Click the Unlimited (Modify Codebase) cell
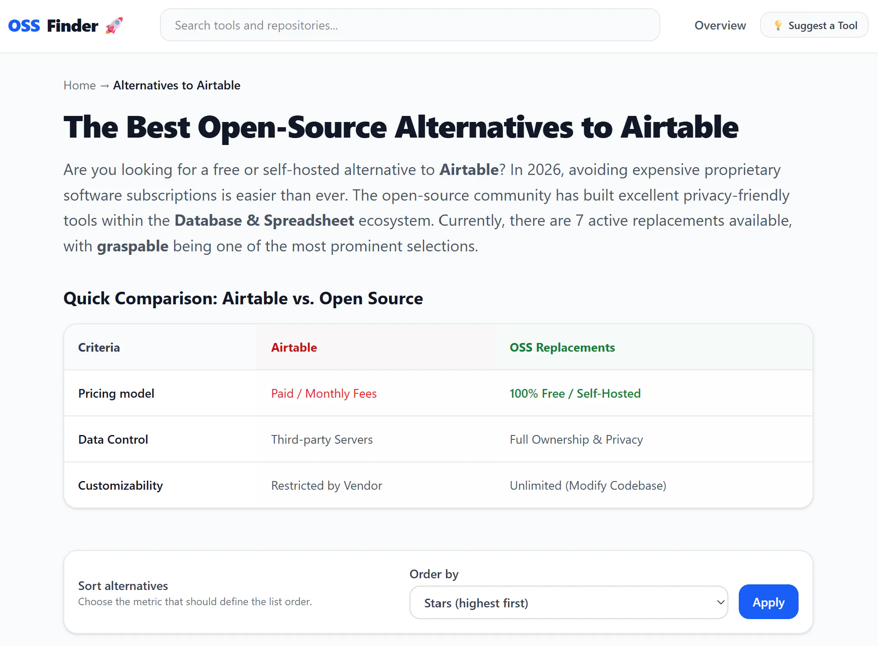 588,485
